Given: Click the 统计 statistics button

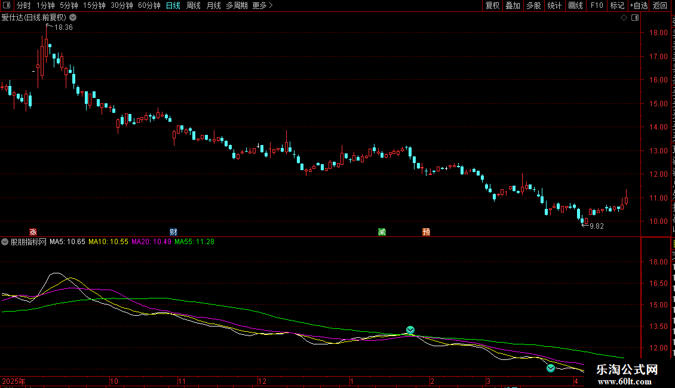Looking at the screenshot, I should pyautogui.click(x=554, y=5).
